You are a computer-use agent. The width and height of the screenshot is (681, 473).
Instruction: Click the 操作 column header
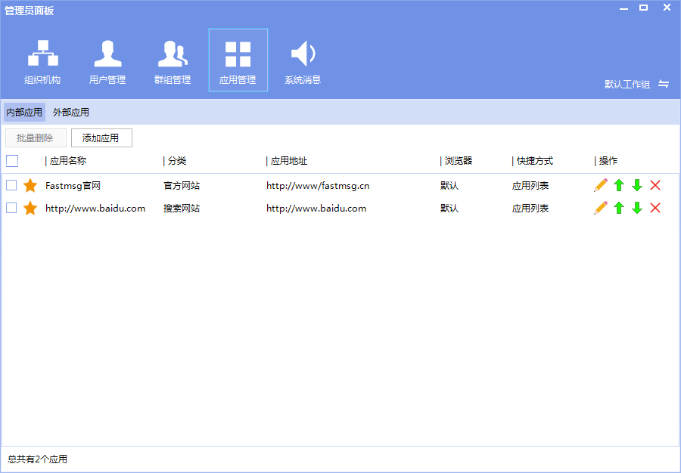tap(608, 161)
